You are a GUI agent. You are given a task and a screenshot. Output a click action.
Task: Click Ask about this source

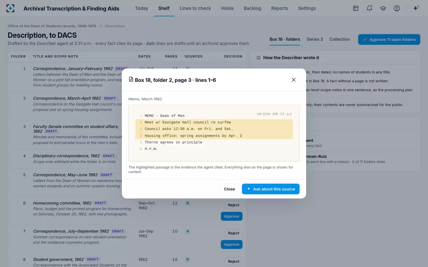point(271,189)
